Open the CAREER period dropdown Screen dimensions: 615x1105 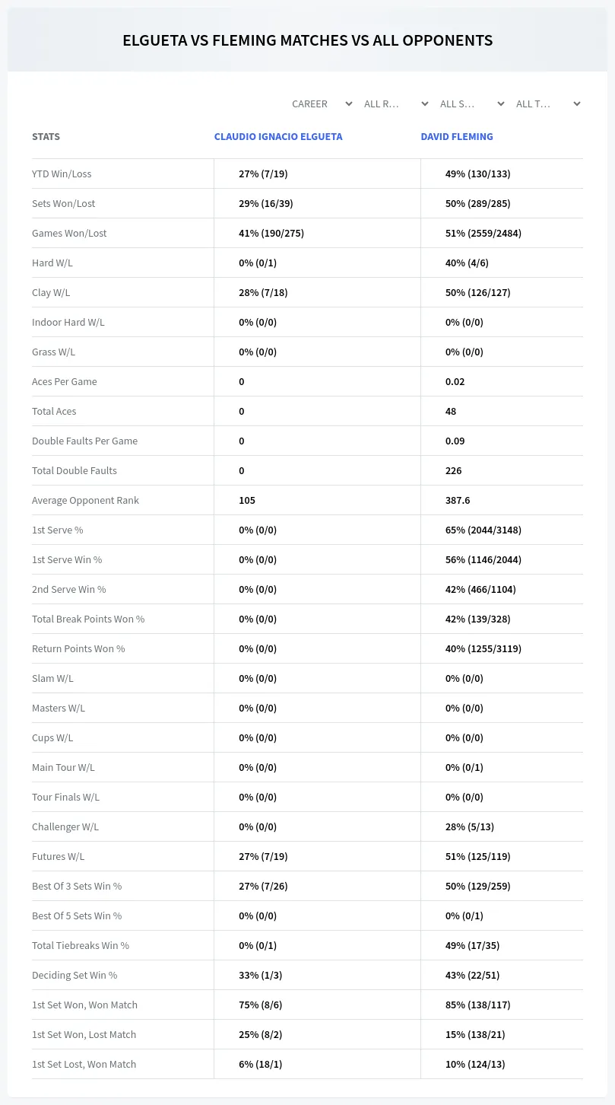coord(322,103)
